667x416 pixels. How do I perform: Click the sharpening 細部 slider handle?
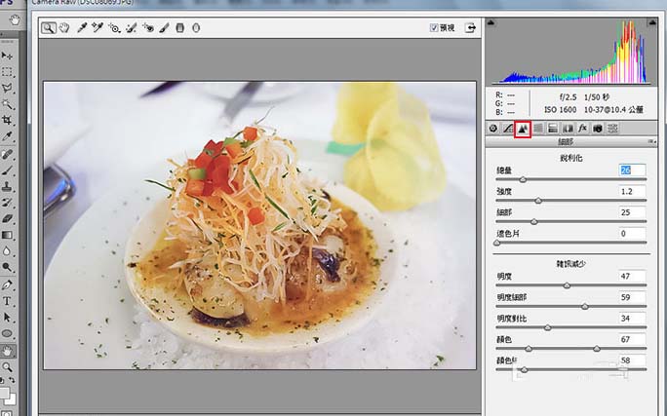[x=533, y=222]
